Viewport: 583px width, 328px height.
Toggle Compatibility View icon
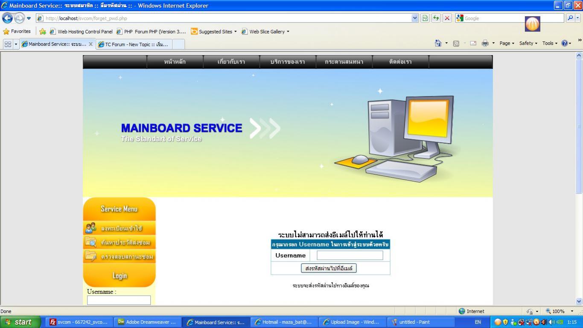pos(425,18)
